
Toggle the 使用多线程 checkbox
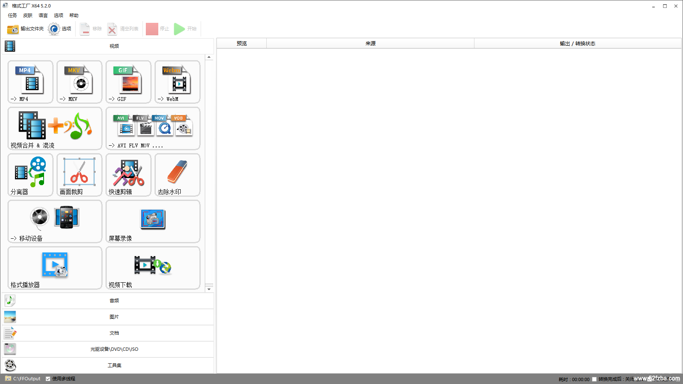coord(48,379)
